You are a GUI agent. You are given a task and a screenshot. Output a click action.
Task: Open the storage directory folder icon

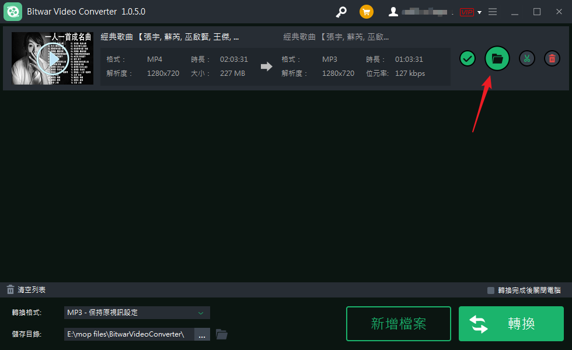(x=221, y=334)
